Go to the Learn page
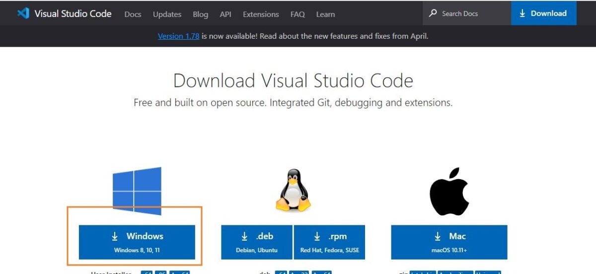The width and height of the screenshot is (596, 274). tap(325, 14)
